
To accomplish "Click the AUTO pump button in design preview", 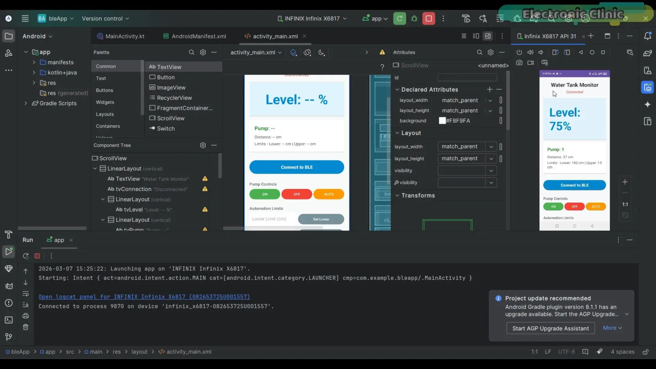I will [x=329, y=194].
